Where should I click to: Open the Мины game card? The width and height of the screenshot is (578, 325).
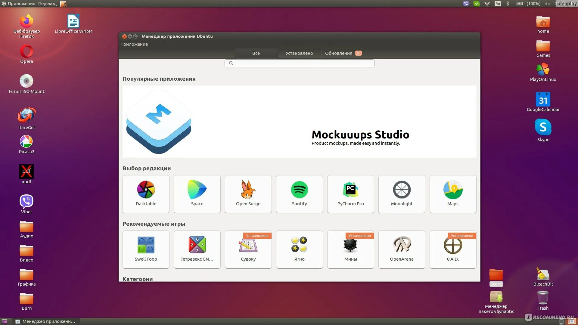(350, 249)
